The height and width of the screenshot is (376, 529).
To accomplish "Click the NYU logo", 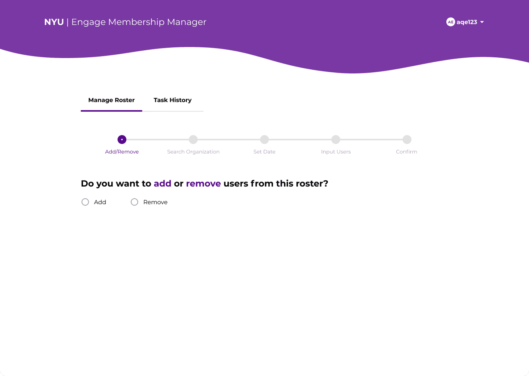I will 54,22.
